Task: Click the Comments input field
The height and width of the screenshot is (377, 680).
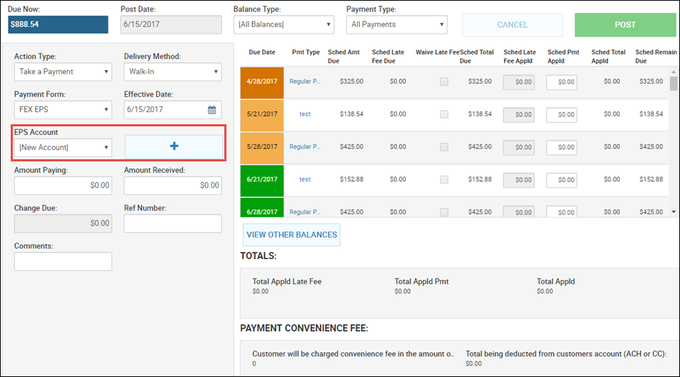Action: [x=63, y=261]
